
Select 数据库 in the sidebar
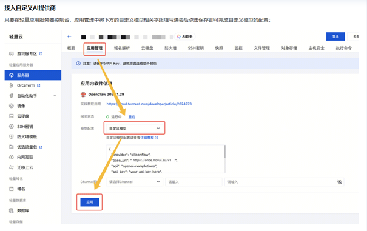pyautogui.click(x=23, y=210)
